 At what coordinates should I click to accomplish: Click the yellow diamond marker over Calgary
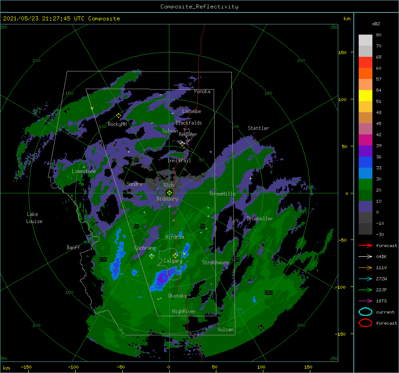175,255
